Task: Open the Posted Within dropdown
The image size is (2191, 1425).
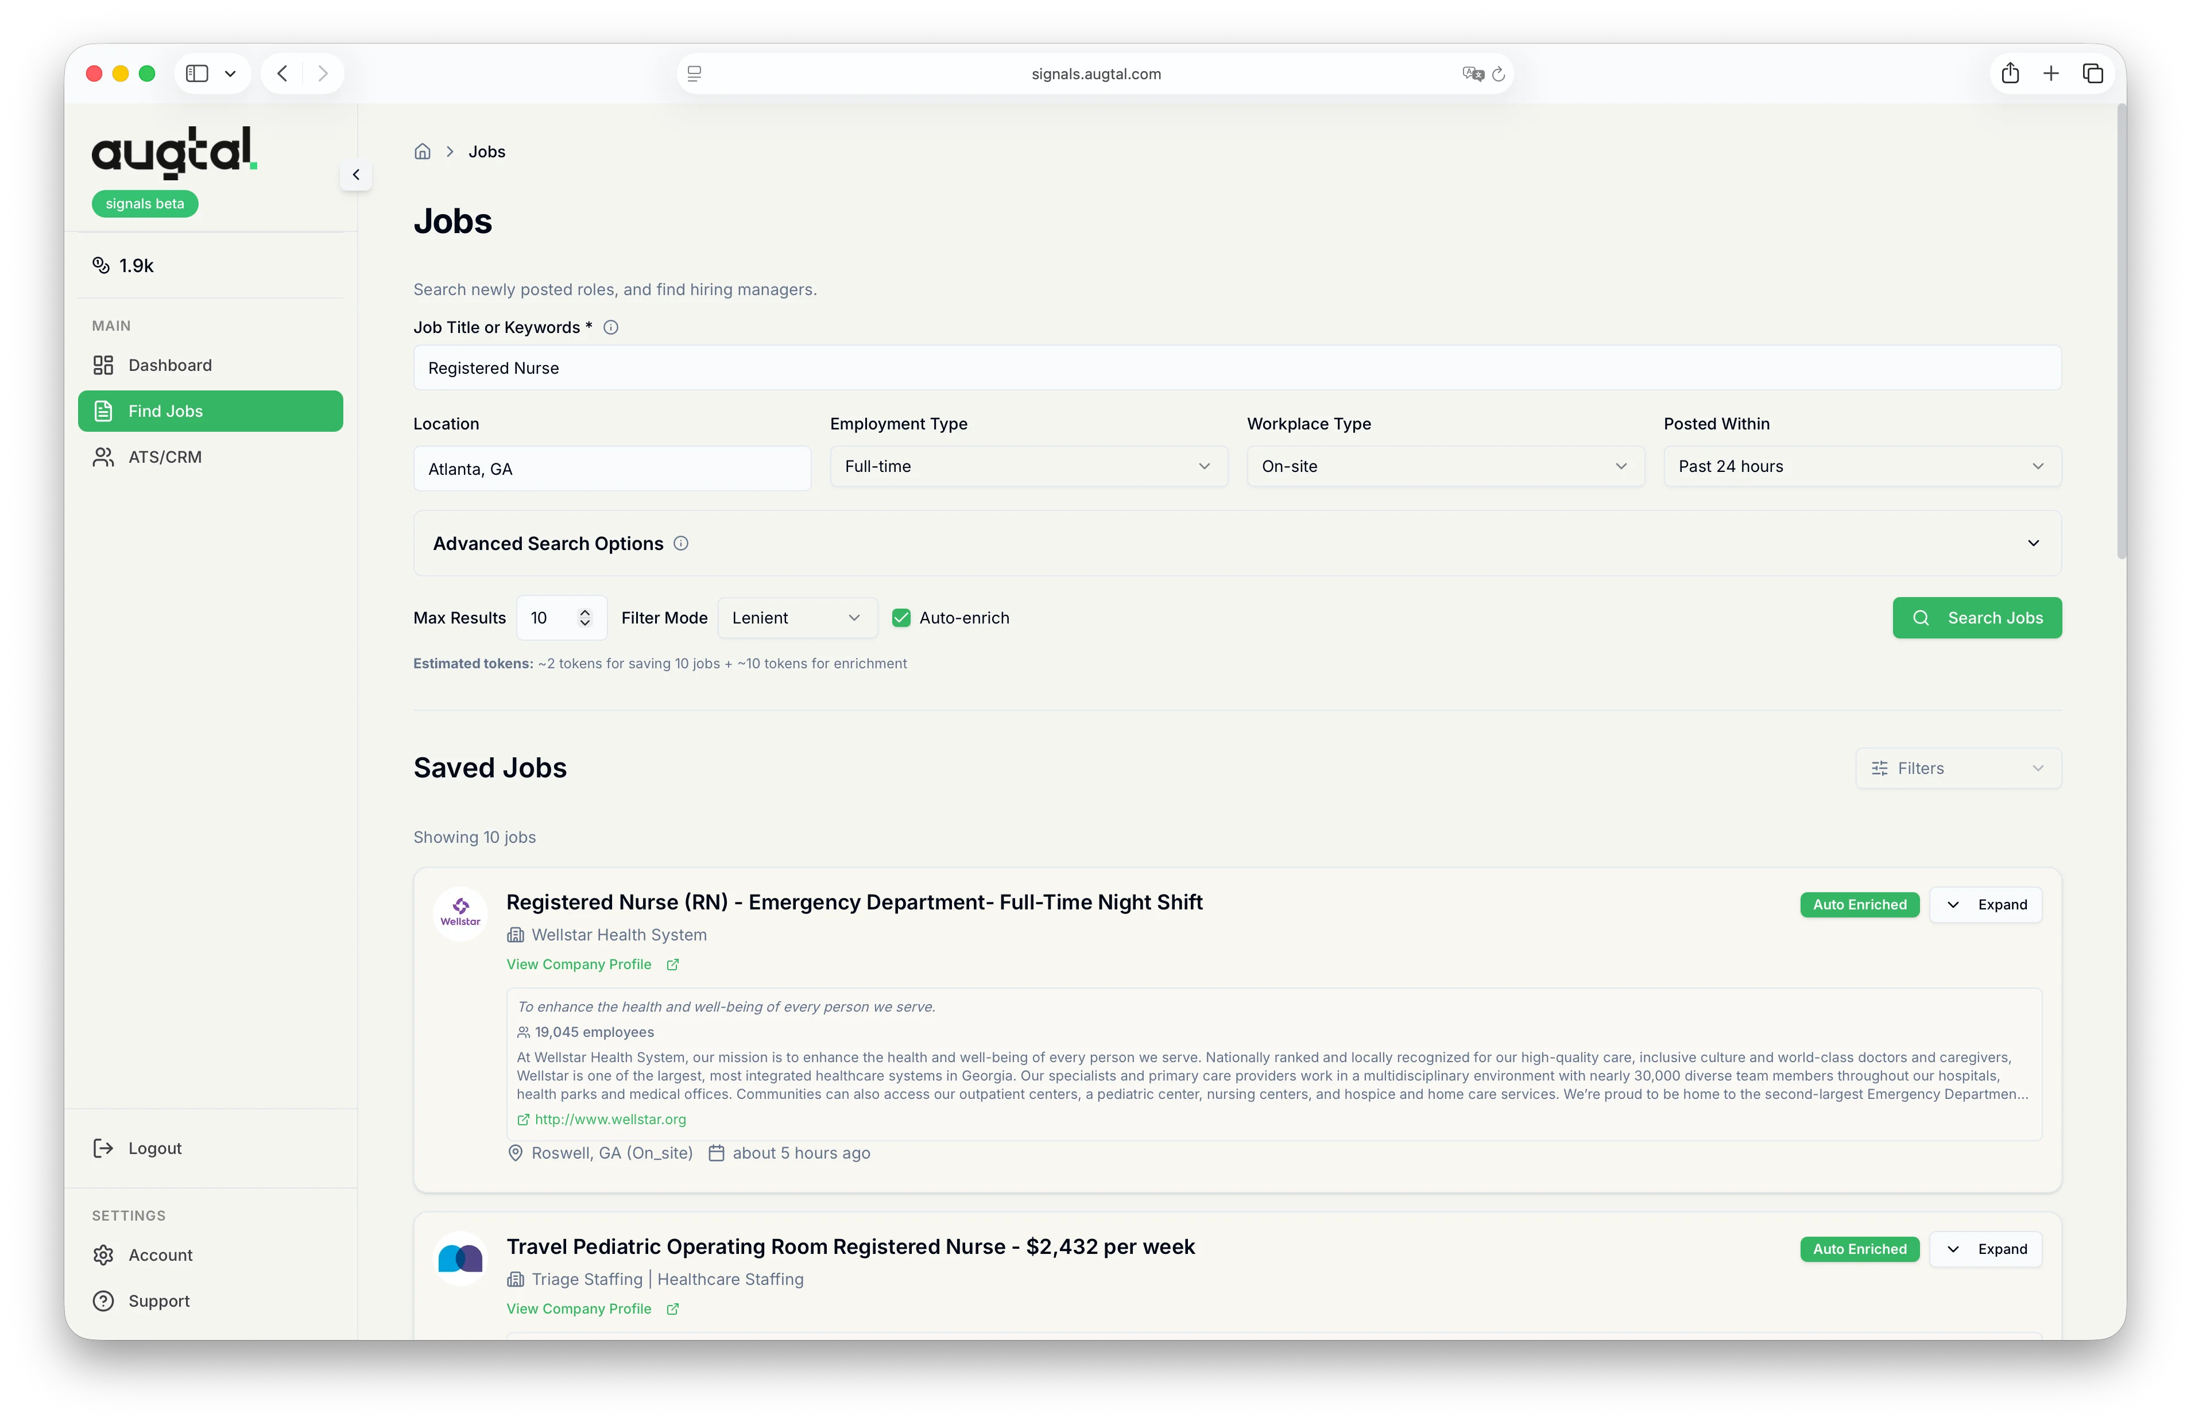Action: coord(1861,466)
